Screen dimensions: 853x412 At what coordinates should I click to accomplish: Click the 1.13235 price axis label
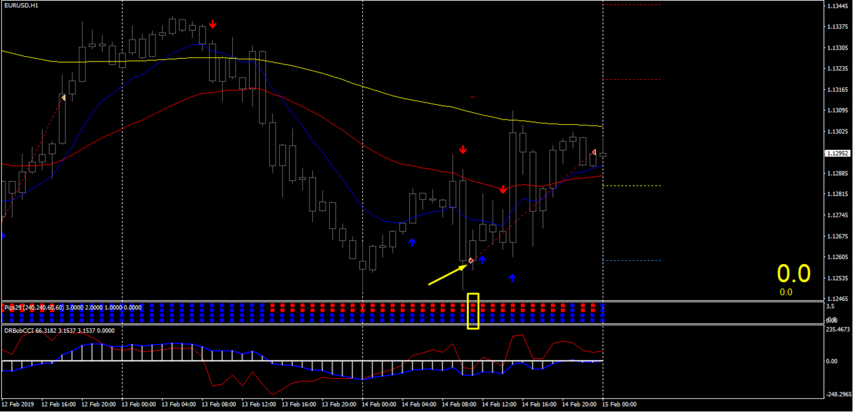pos(836,69)
